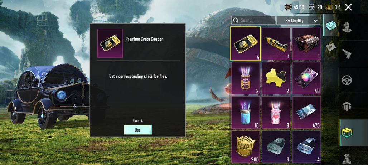368x165 pixels.
Task: Select the blue ticket item with 475
Action: pos(306,112)
